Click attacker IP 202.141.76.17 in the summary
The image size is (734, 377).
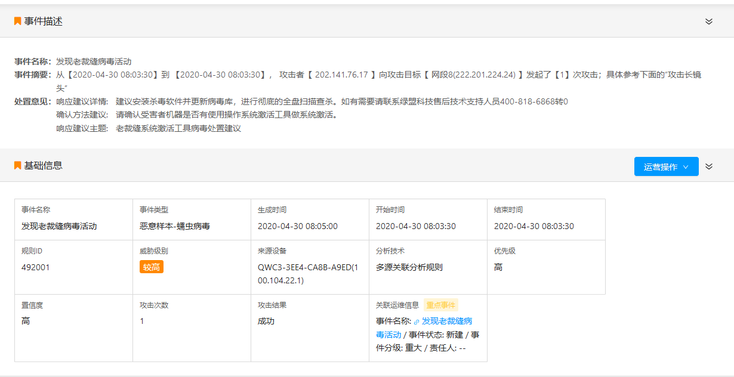[341, 75]
